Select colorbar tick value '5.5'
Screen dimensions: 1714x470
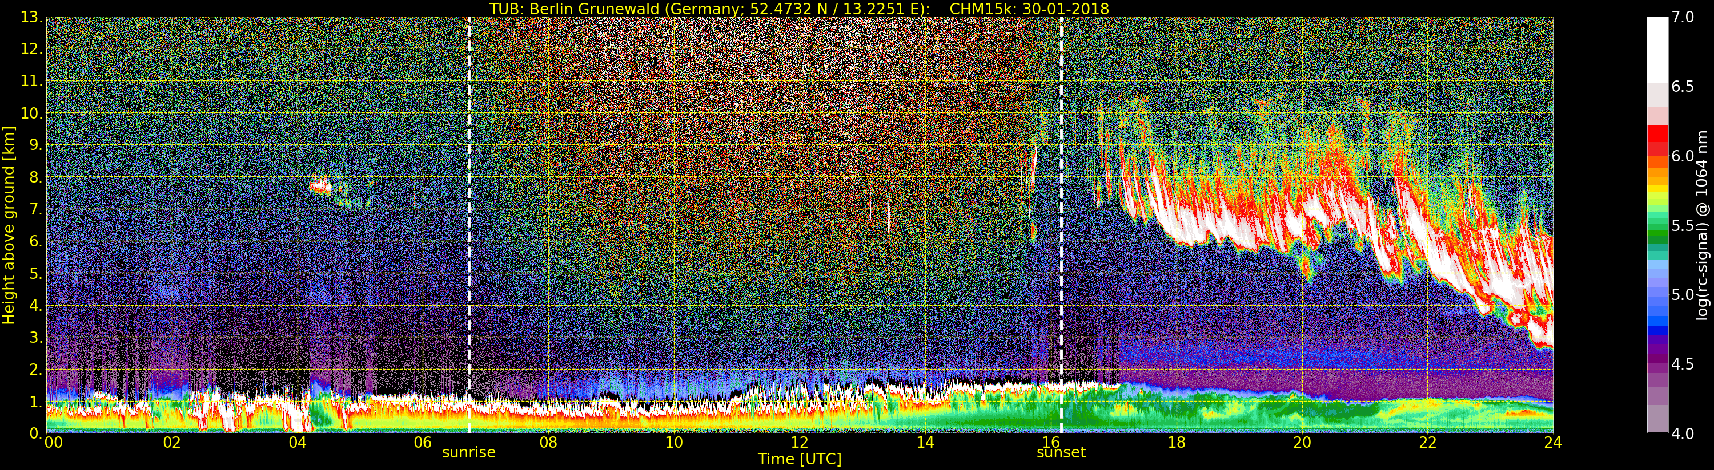[x=1683, y=225]
